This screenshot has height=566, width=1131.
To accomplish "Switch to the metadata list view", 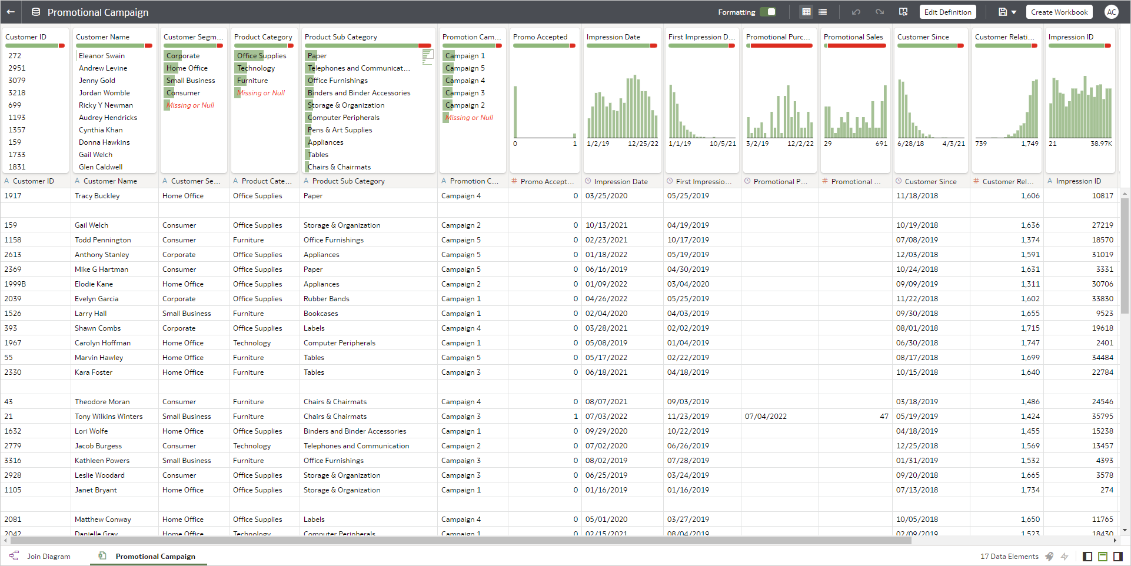I will (822, 12).
